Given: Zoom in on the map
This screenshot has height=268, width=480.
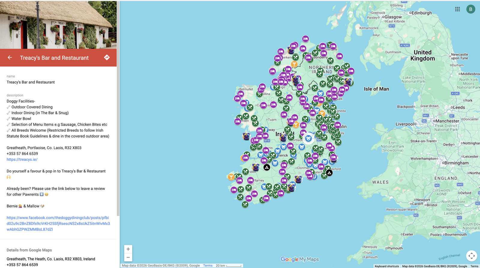Looking at the screenshot, I should (x=128, y=249).
